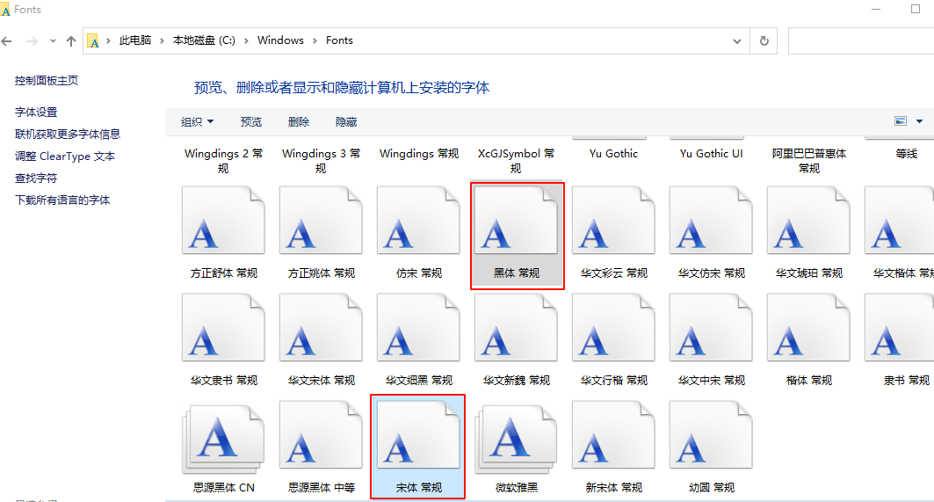Viewport: 934px width, 502px height.
Task: Select the 华文新魏 常规 font icon
Action: [517, 328]
